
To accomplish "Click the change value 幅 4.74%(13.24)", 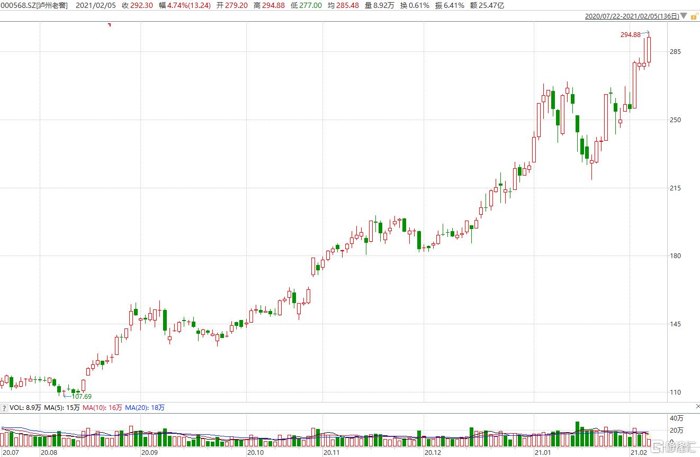I will click(x=185, y=5).
